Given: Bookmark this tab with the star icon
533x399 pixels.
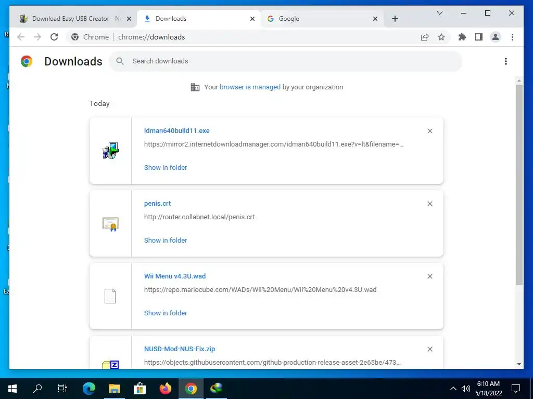Looking at the screenshot, I should tap(441, 37).
